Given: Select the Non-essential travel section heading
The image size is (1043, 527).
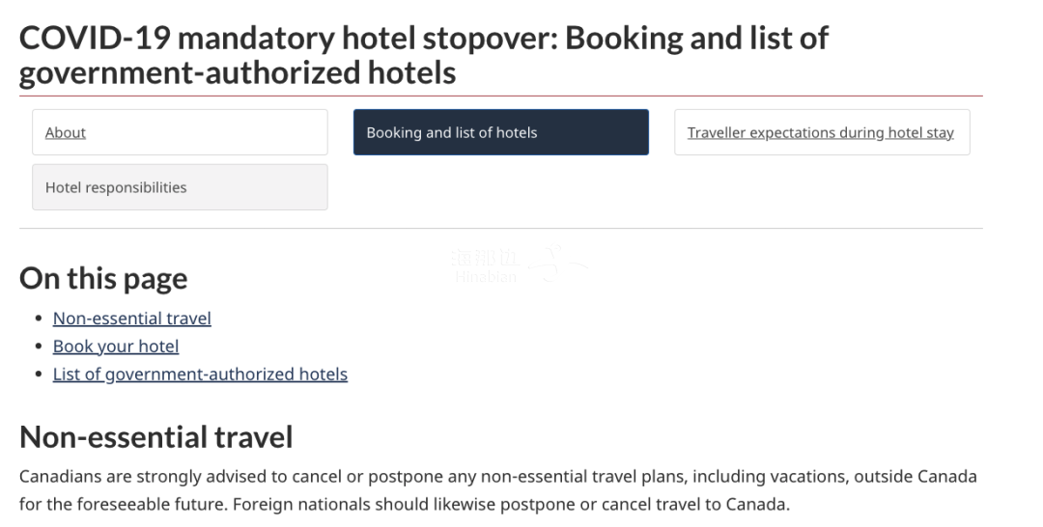Looking at the screenshot, I should (x=156, y=436).
